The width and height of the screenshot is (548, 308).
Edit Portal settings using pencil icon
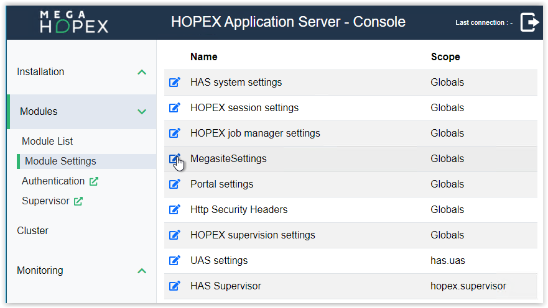tap(175, 184)
